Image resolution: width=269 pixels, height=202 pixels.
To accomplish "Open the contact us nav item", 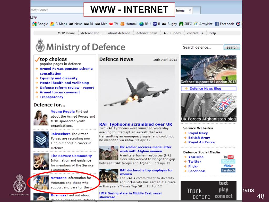I will (x=195, y=33).
